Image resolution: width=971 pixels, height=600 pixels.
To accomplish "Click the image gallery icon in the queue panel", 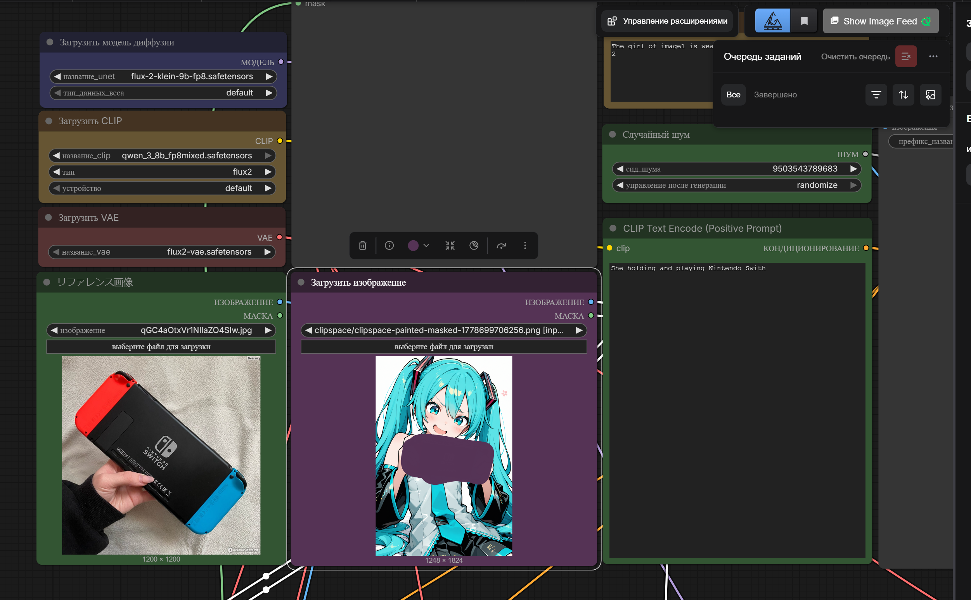I will [x=931, y=94].
